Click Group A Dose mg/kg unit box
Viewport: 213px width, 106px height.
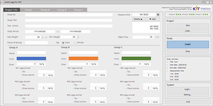42,64
